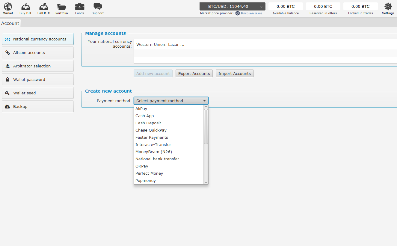This screenshot has width=397, height=246.
Task: Select AliPay from the payment list
Action: [x=169, y=109]
